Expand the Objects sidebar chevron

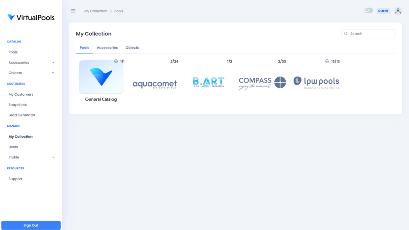(53, 73)
